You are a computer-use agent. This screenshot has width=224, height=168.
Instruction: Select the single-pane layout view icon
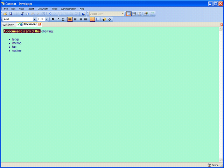(x=129, y=14)
